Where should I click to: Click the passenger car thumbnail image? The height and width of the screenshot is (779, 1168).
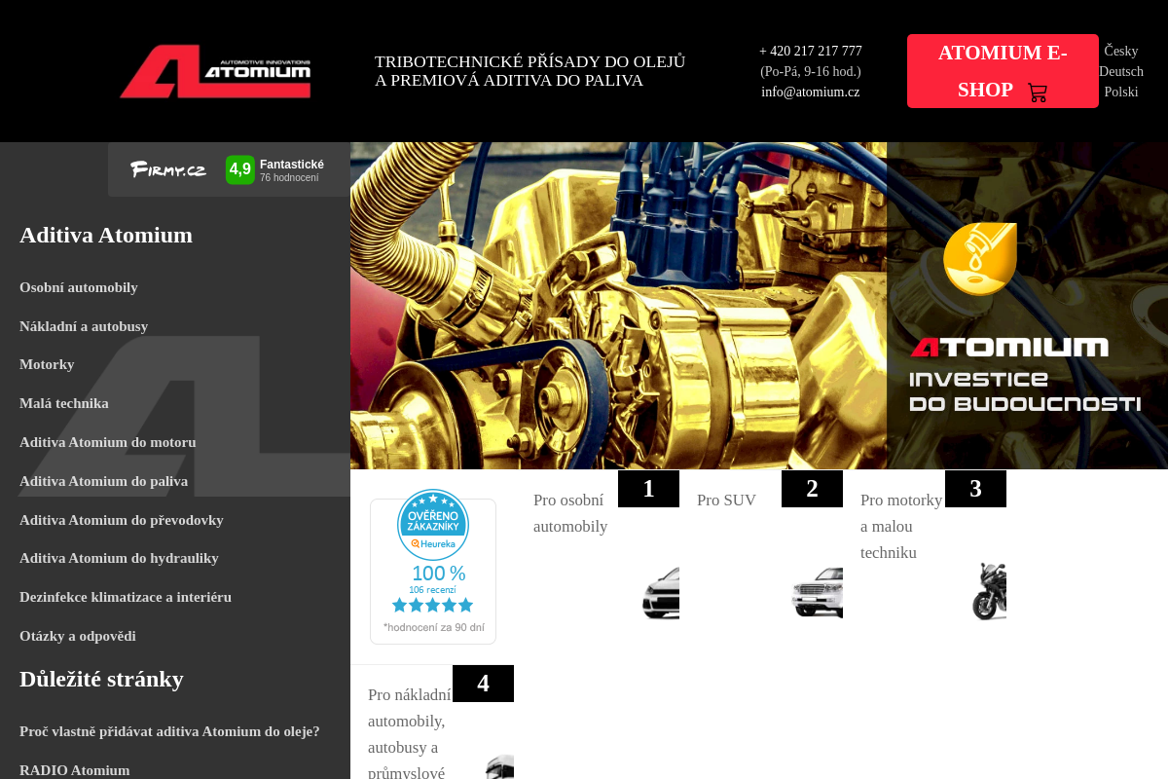(661, 592)
